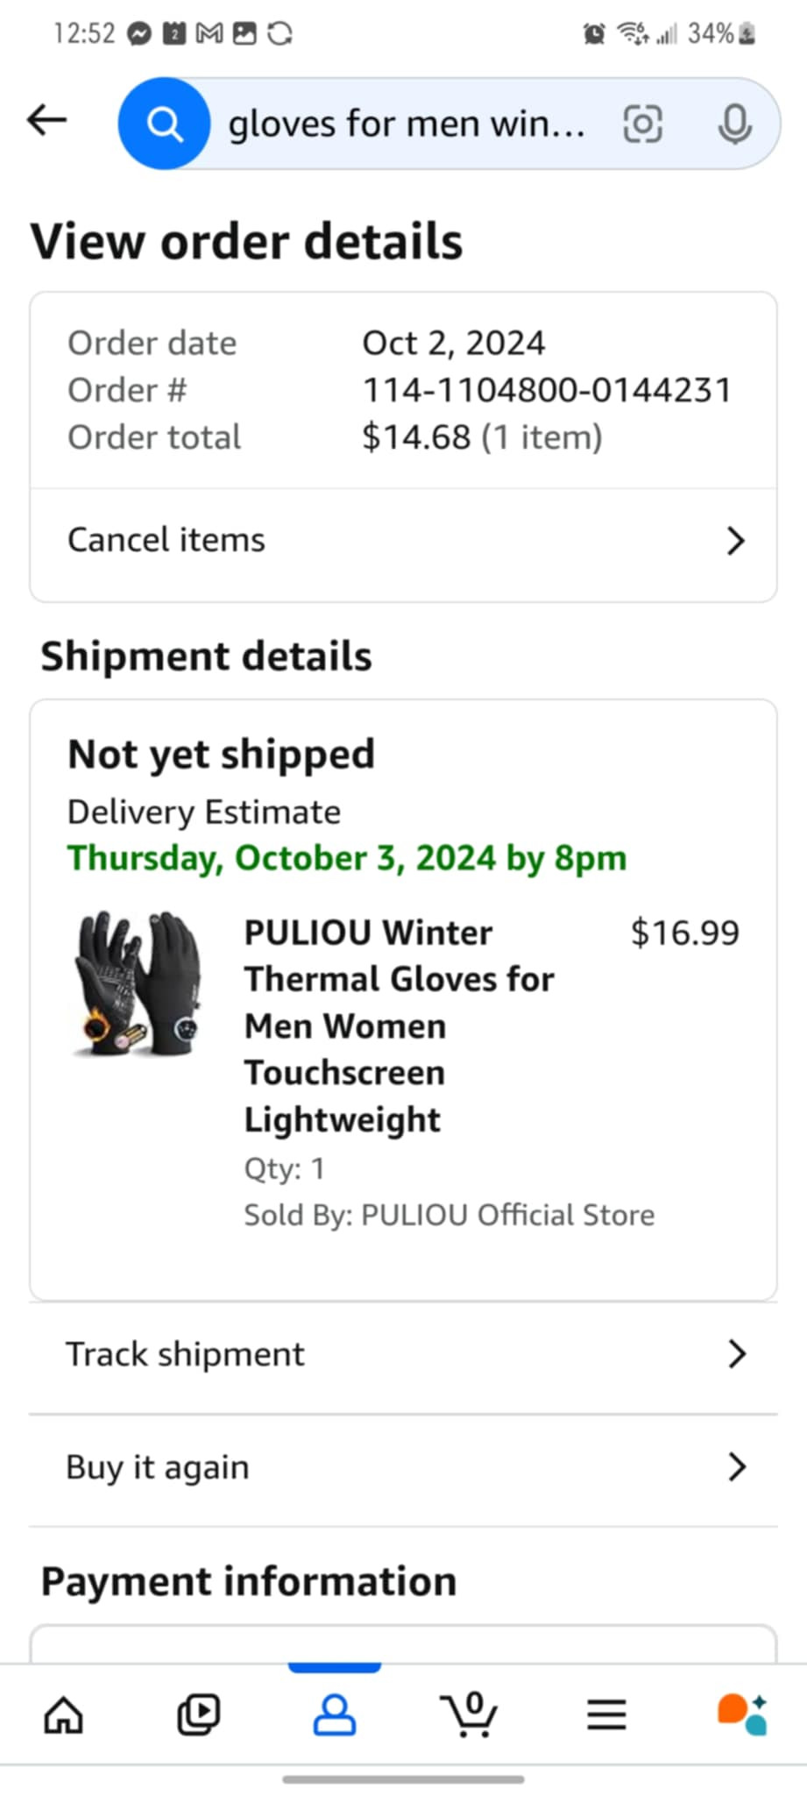Open camera lens search icon

(642, 124)
